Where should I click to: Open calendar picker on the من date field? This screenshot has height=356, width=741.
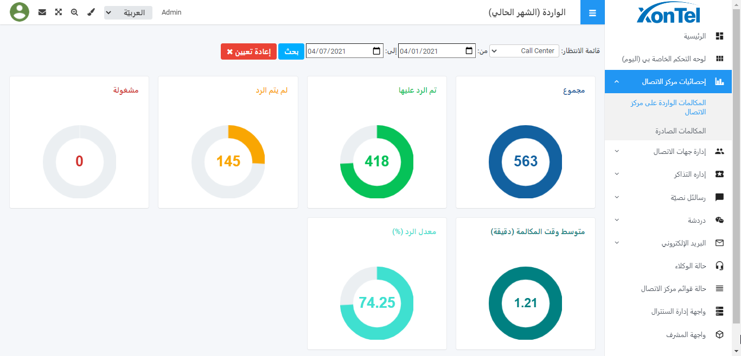[x=469, y=51]
